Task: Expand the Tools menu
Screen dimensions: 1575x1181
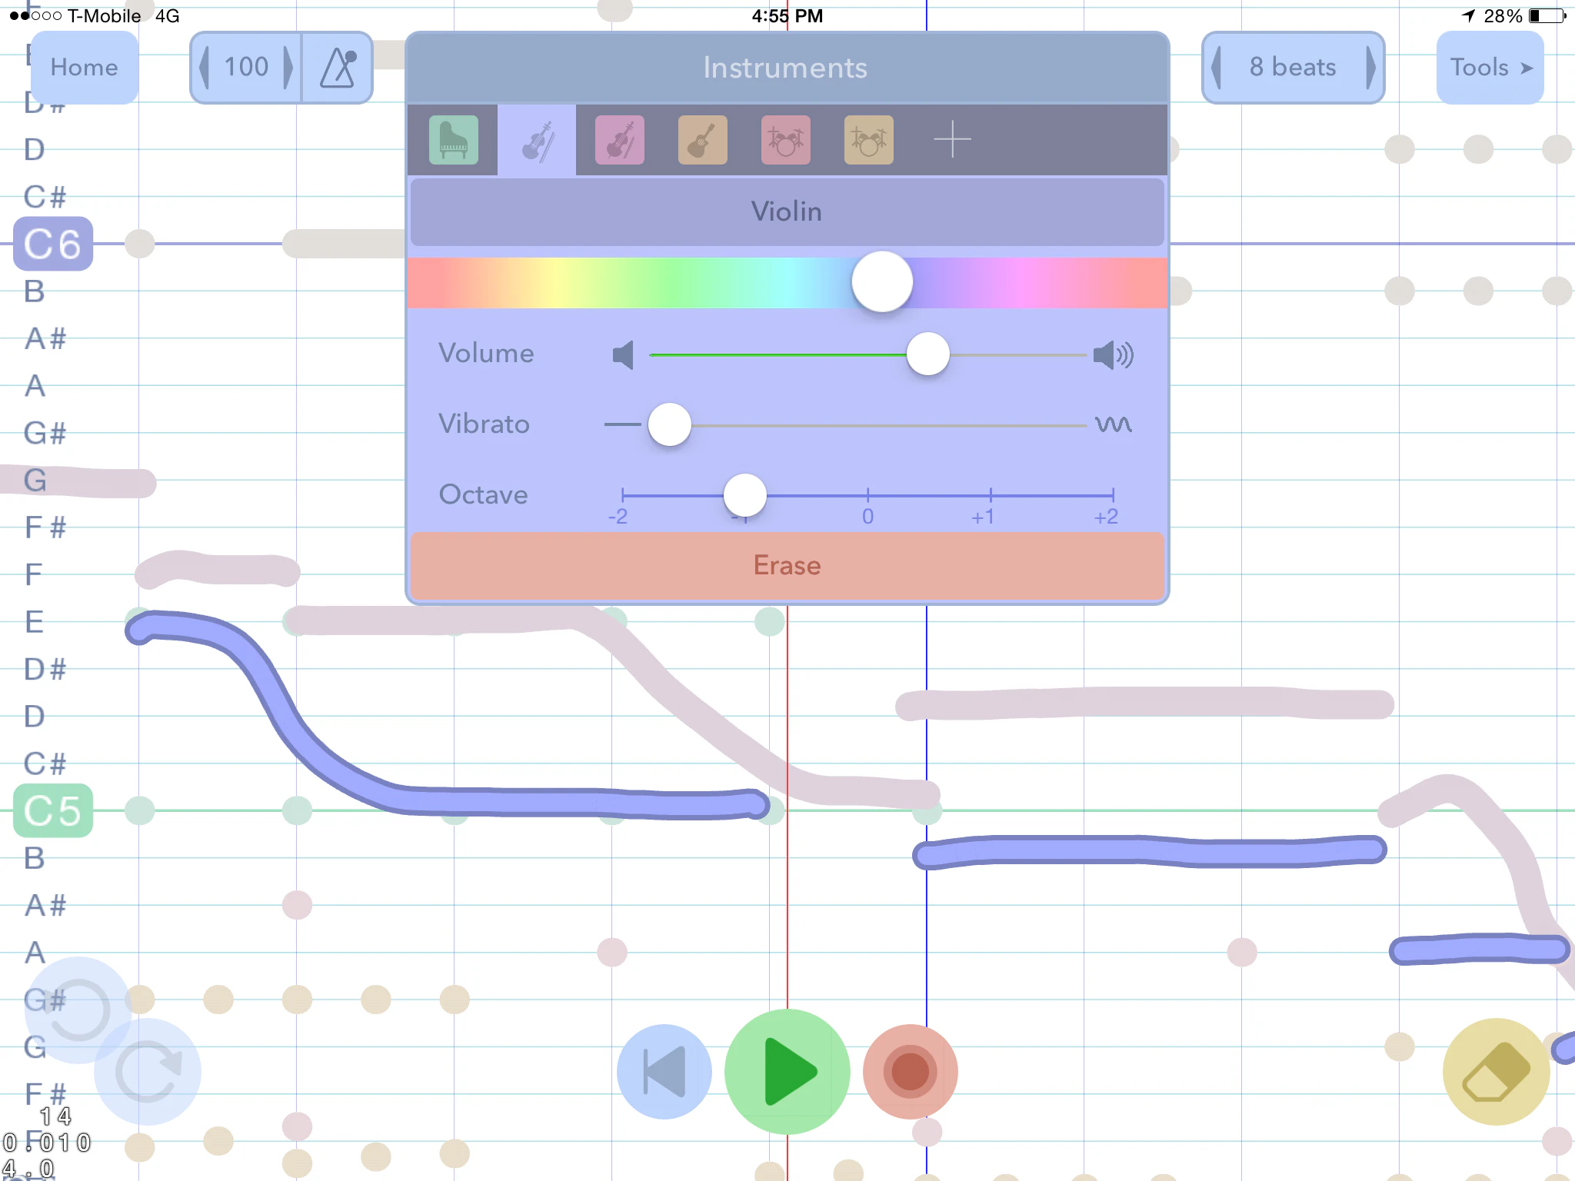Action: (x=1490, y=68)
